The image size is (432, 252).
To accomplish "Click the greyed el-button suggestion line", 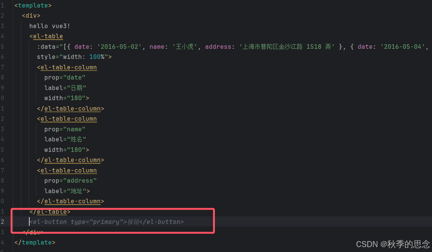I will point(107,222).
